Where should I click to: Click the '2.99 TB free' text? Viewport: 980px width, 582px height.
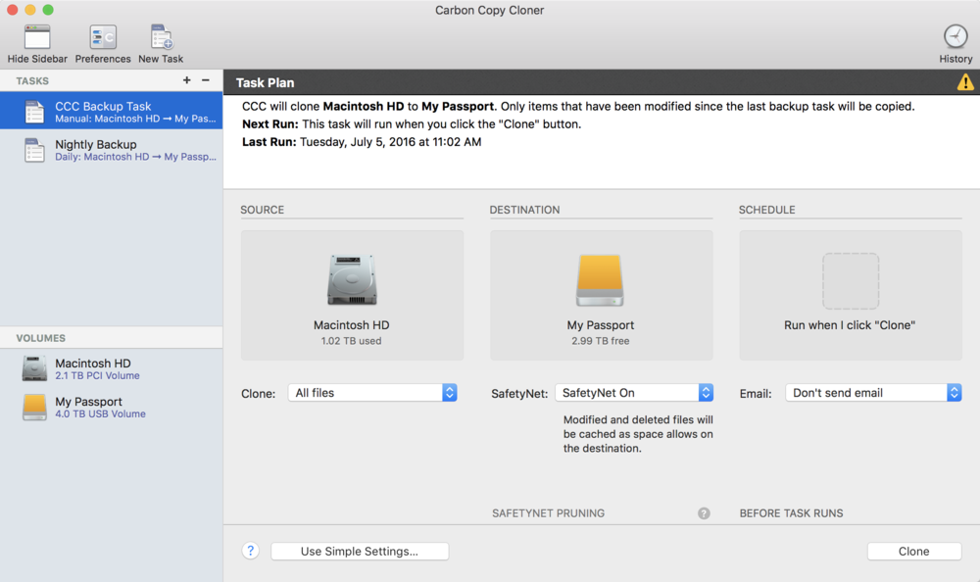(601, 341)
